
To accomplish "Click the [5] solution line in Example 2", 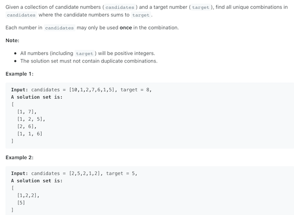I will 21,202.
